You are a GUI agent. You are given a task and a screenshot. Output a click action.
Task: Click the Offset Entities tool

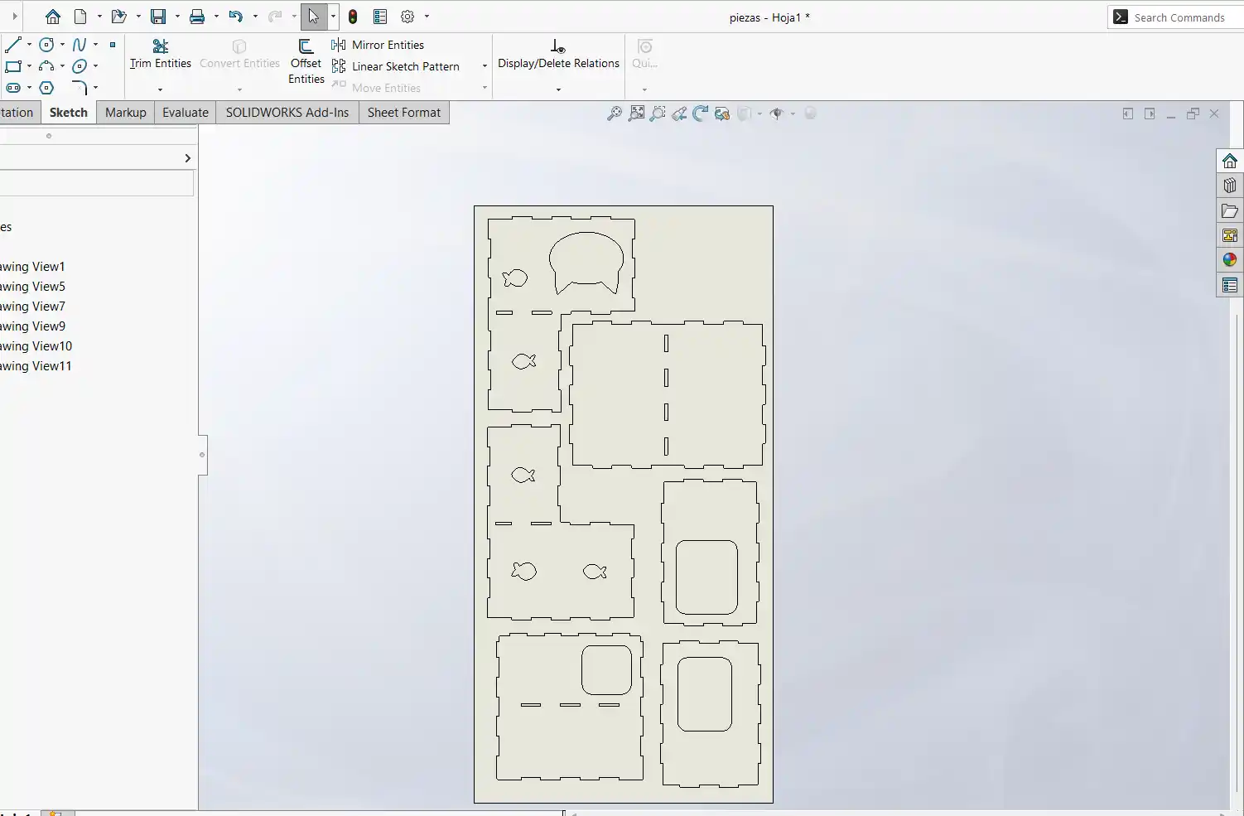click(x=306, y=61)
